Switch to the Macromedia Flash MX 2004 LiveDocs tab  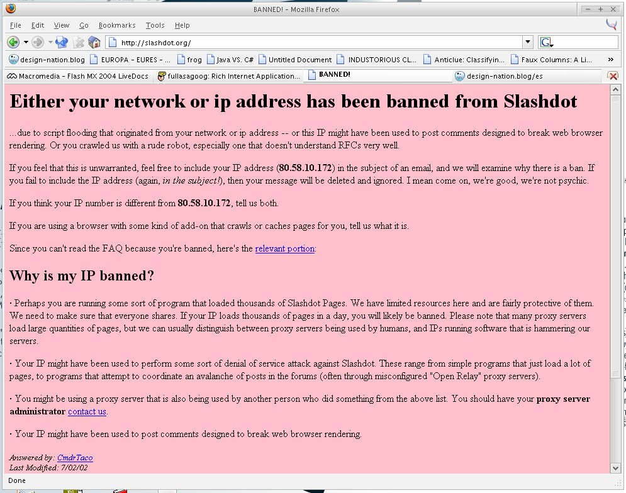(x=78, y=76)
